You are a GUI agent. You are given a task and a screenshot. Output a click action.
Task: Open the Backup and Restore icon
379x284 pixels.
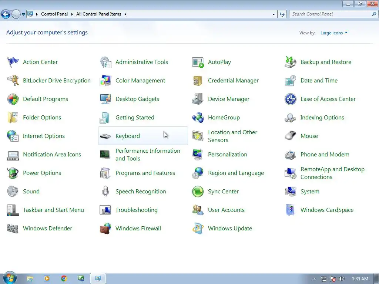point(290,62)
